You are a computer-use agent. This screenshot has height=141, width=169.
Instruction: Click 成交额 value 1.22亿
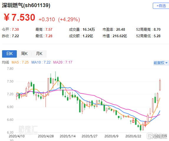point(88,36)
